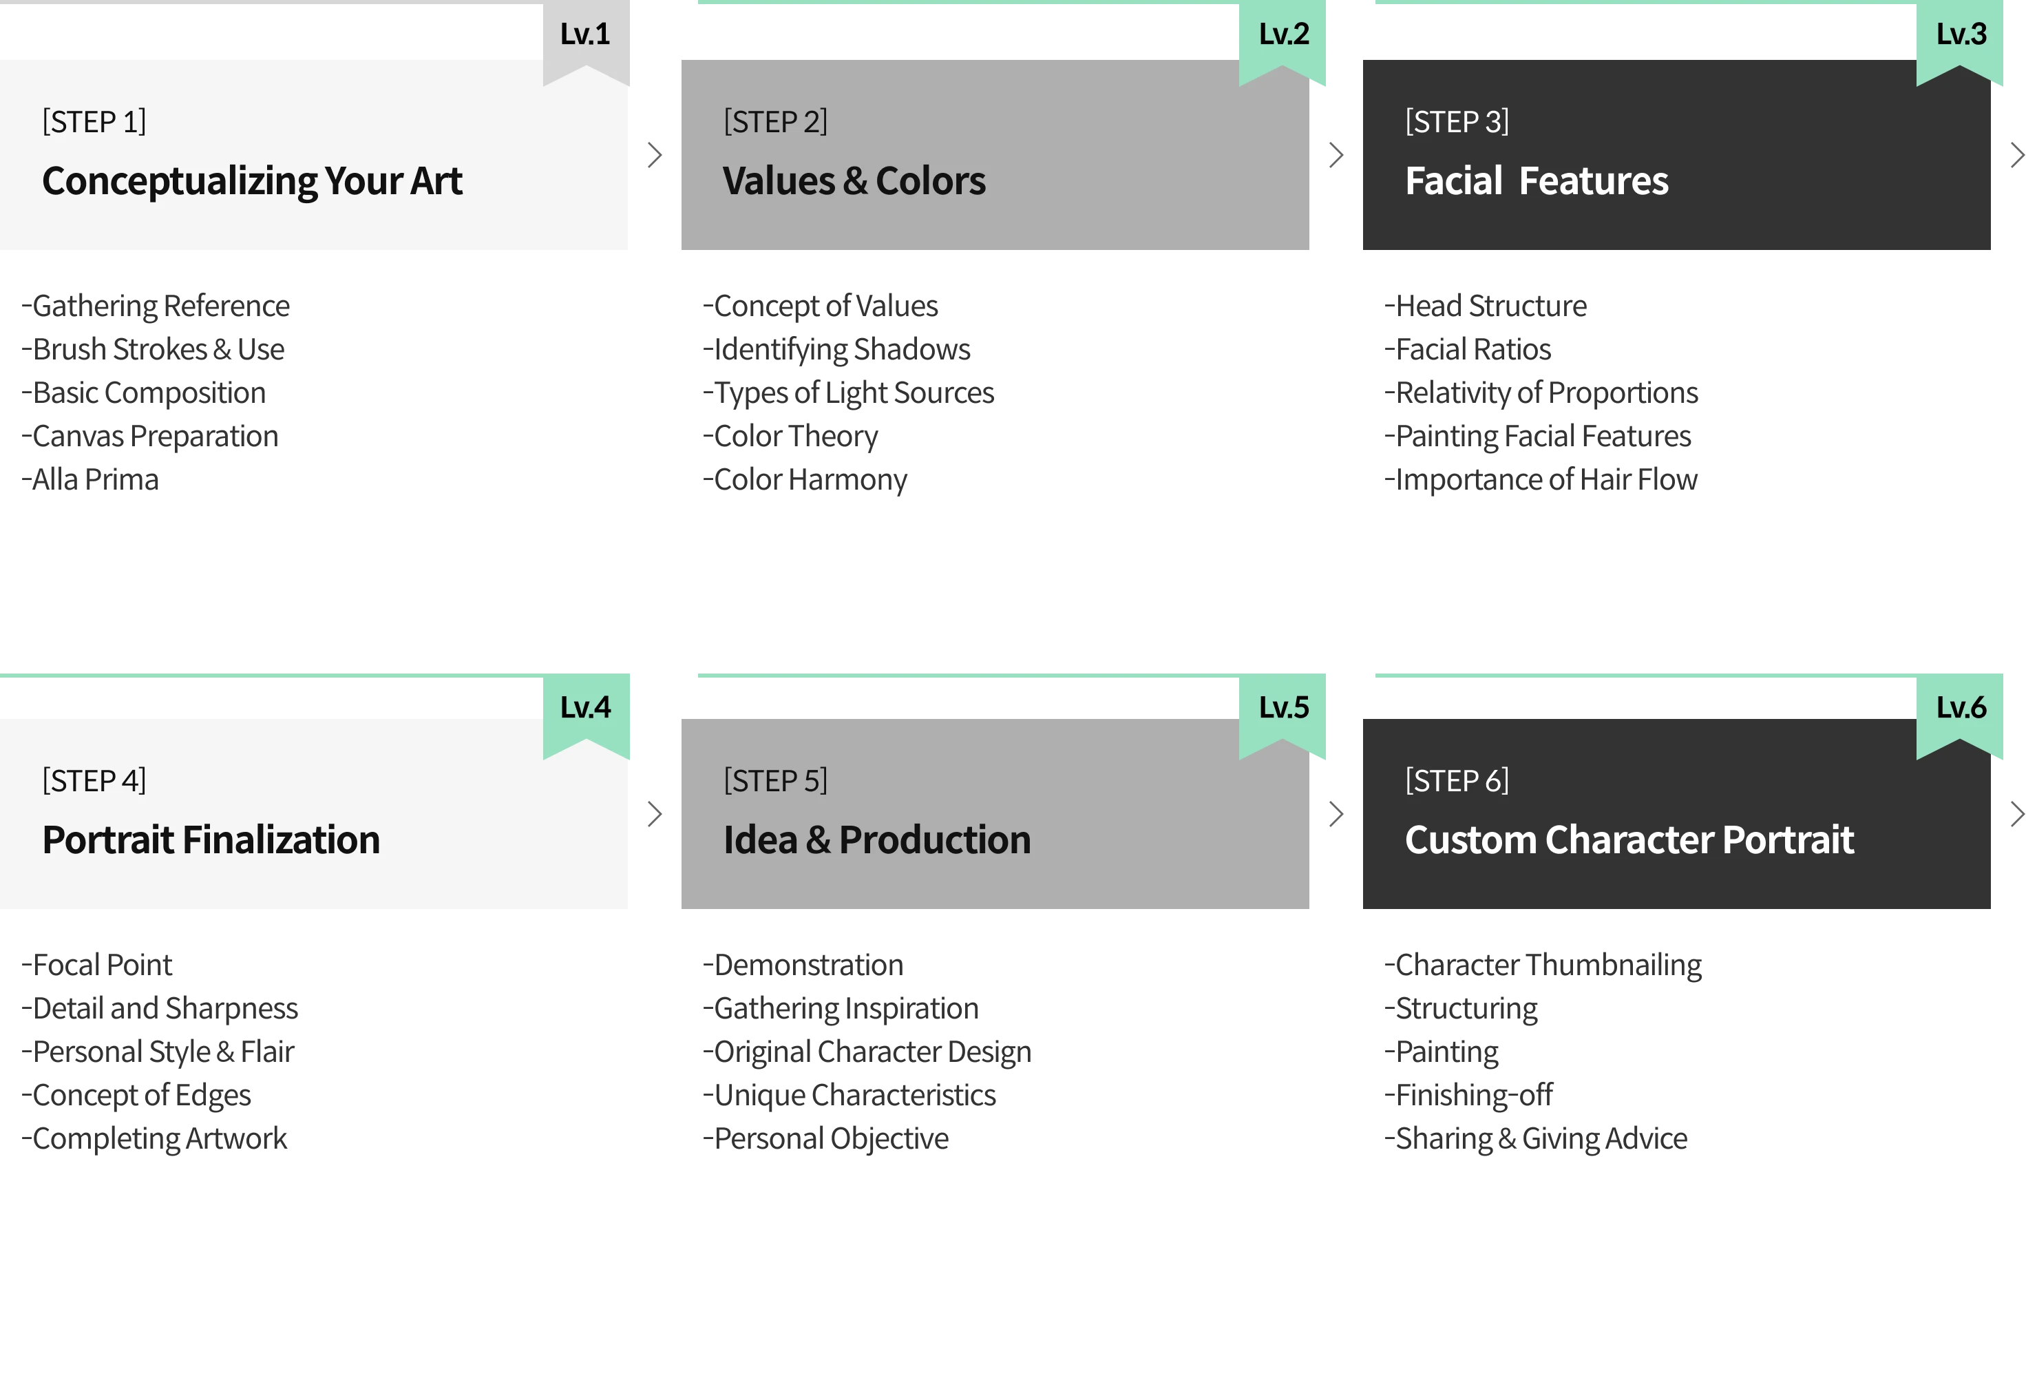
Task: Click the chevron between Step 4 and Step 5
Action: coord(655,815)
